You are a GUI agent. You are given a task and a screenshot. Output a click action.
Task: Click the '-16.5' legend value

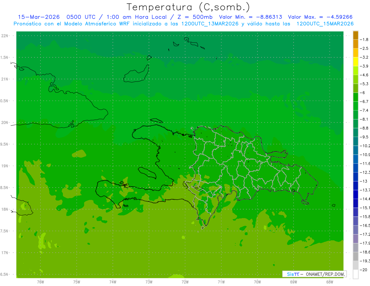coord(365,226)
